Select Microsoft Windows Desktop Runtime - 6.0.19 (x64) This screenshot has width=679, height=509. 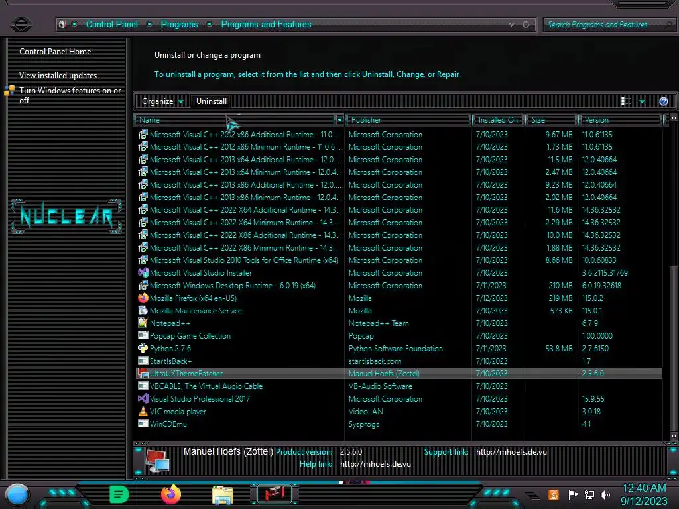(399, 285)
